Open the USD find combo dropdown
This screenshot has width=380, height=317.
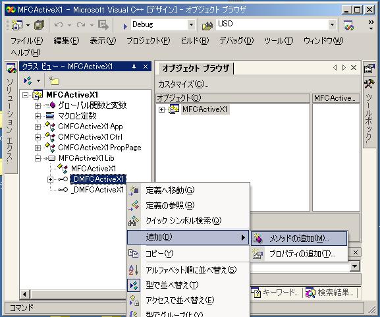(332, 25)
